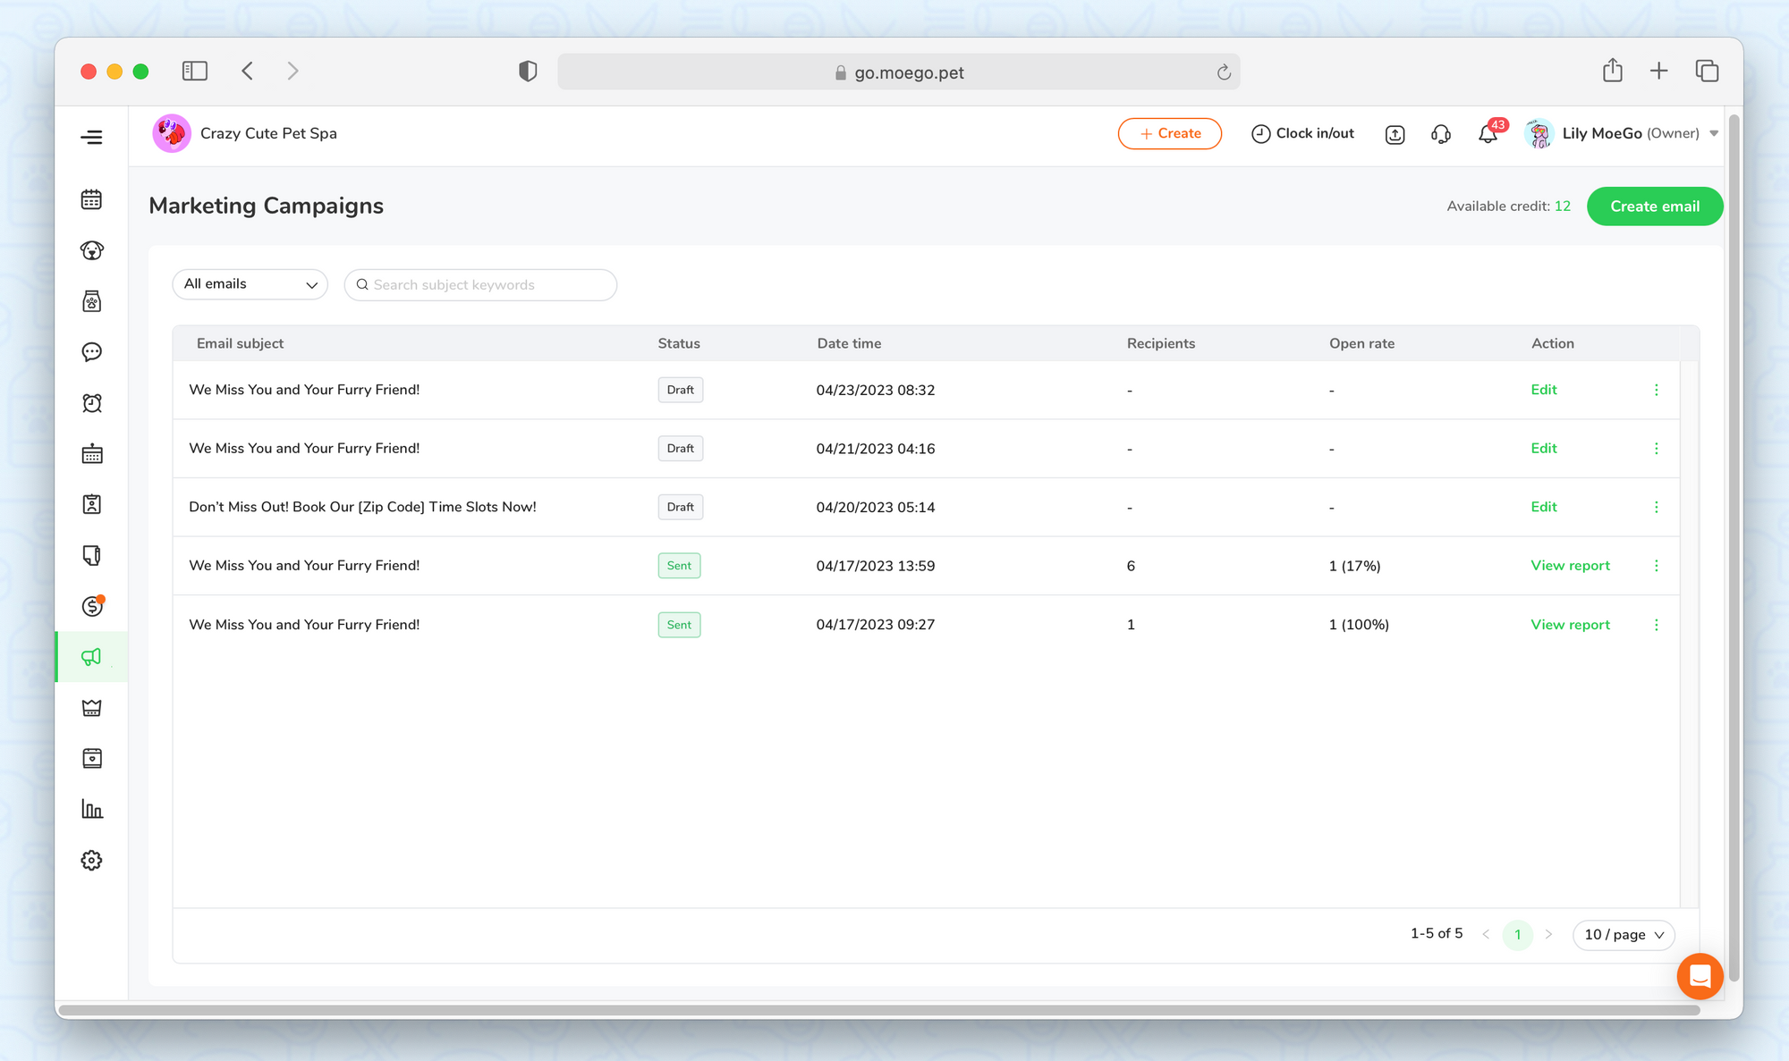The height and width of the screenshot is (1061, 1789).
Task: Open the pet product jar icon in sidebar
Action: [x=91, y=301]
